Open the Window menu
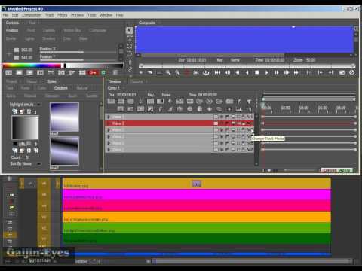Image resolution: width=362 pixels, height=271 pixels. [x=106, y=15]
